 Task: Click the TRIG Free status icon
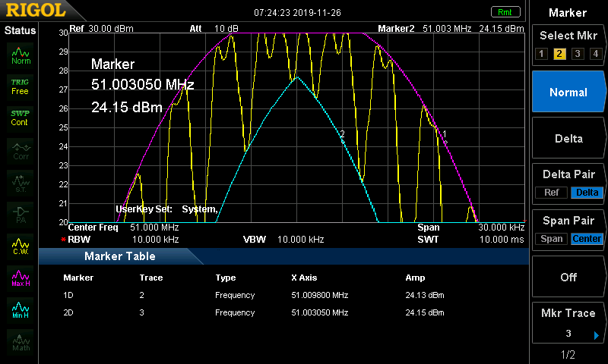tap(21, 86)
